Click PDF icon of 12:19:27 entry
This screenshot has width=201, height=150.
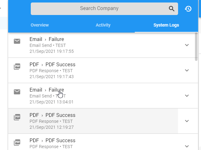[x=17, y=117]
